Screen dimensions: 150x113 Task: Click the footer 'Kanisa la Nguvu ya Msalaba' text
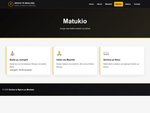21,90
